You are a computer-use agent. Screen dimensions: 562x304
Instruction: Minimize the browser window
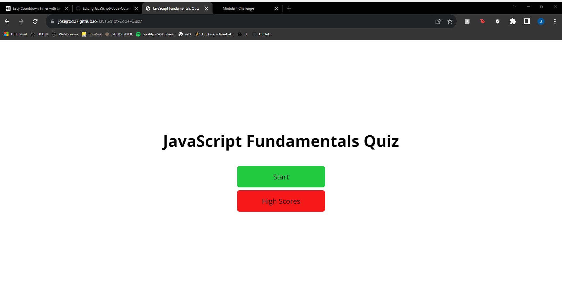click(528, 6)
